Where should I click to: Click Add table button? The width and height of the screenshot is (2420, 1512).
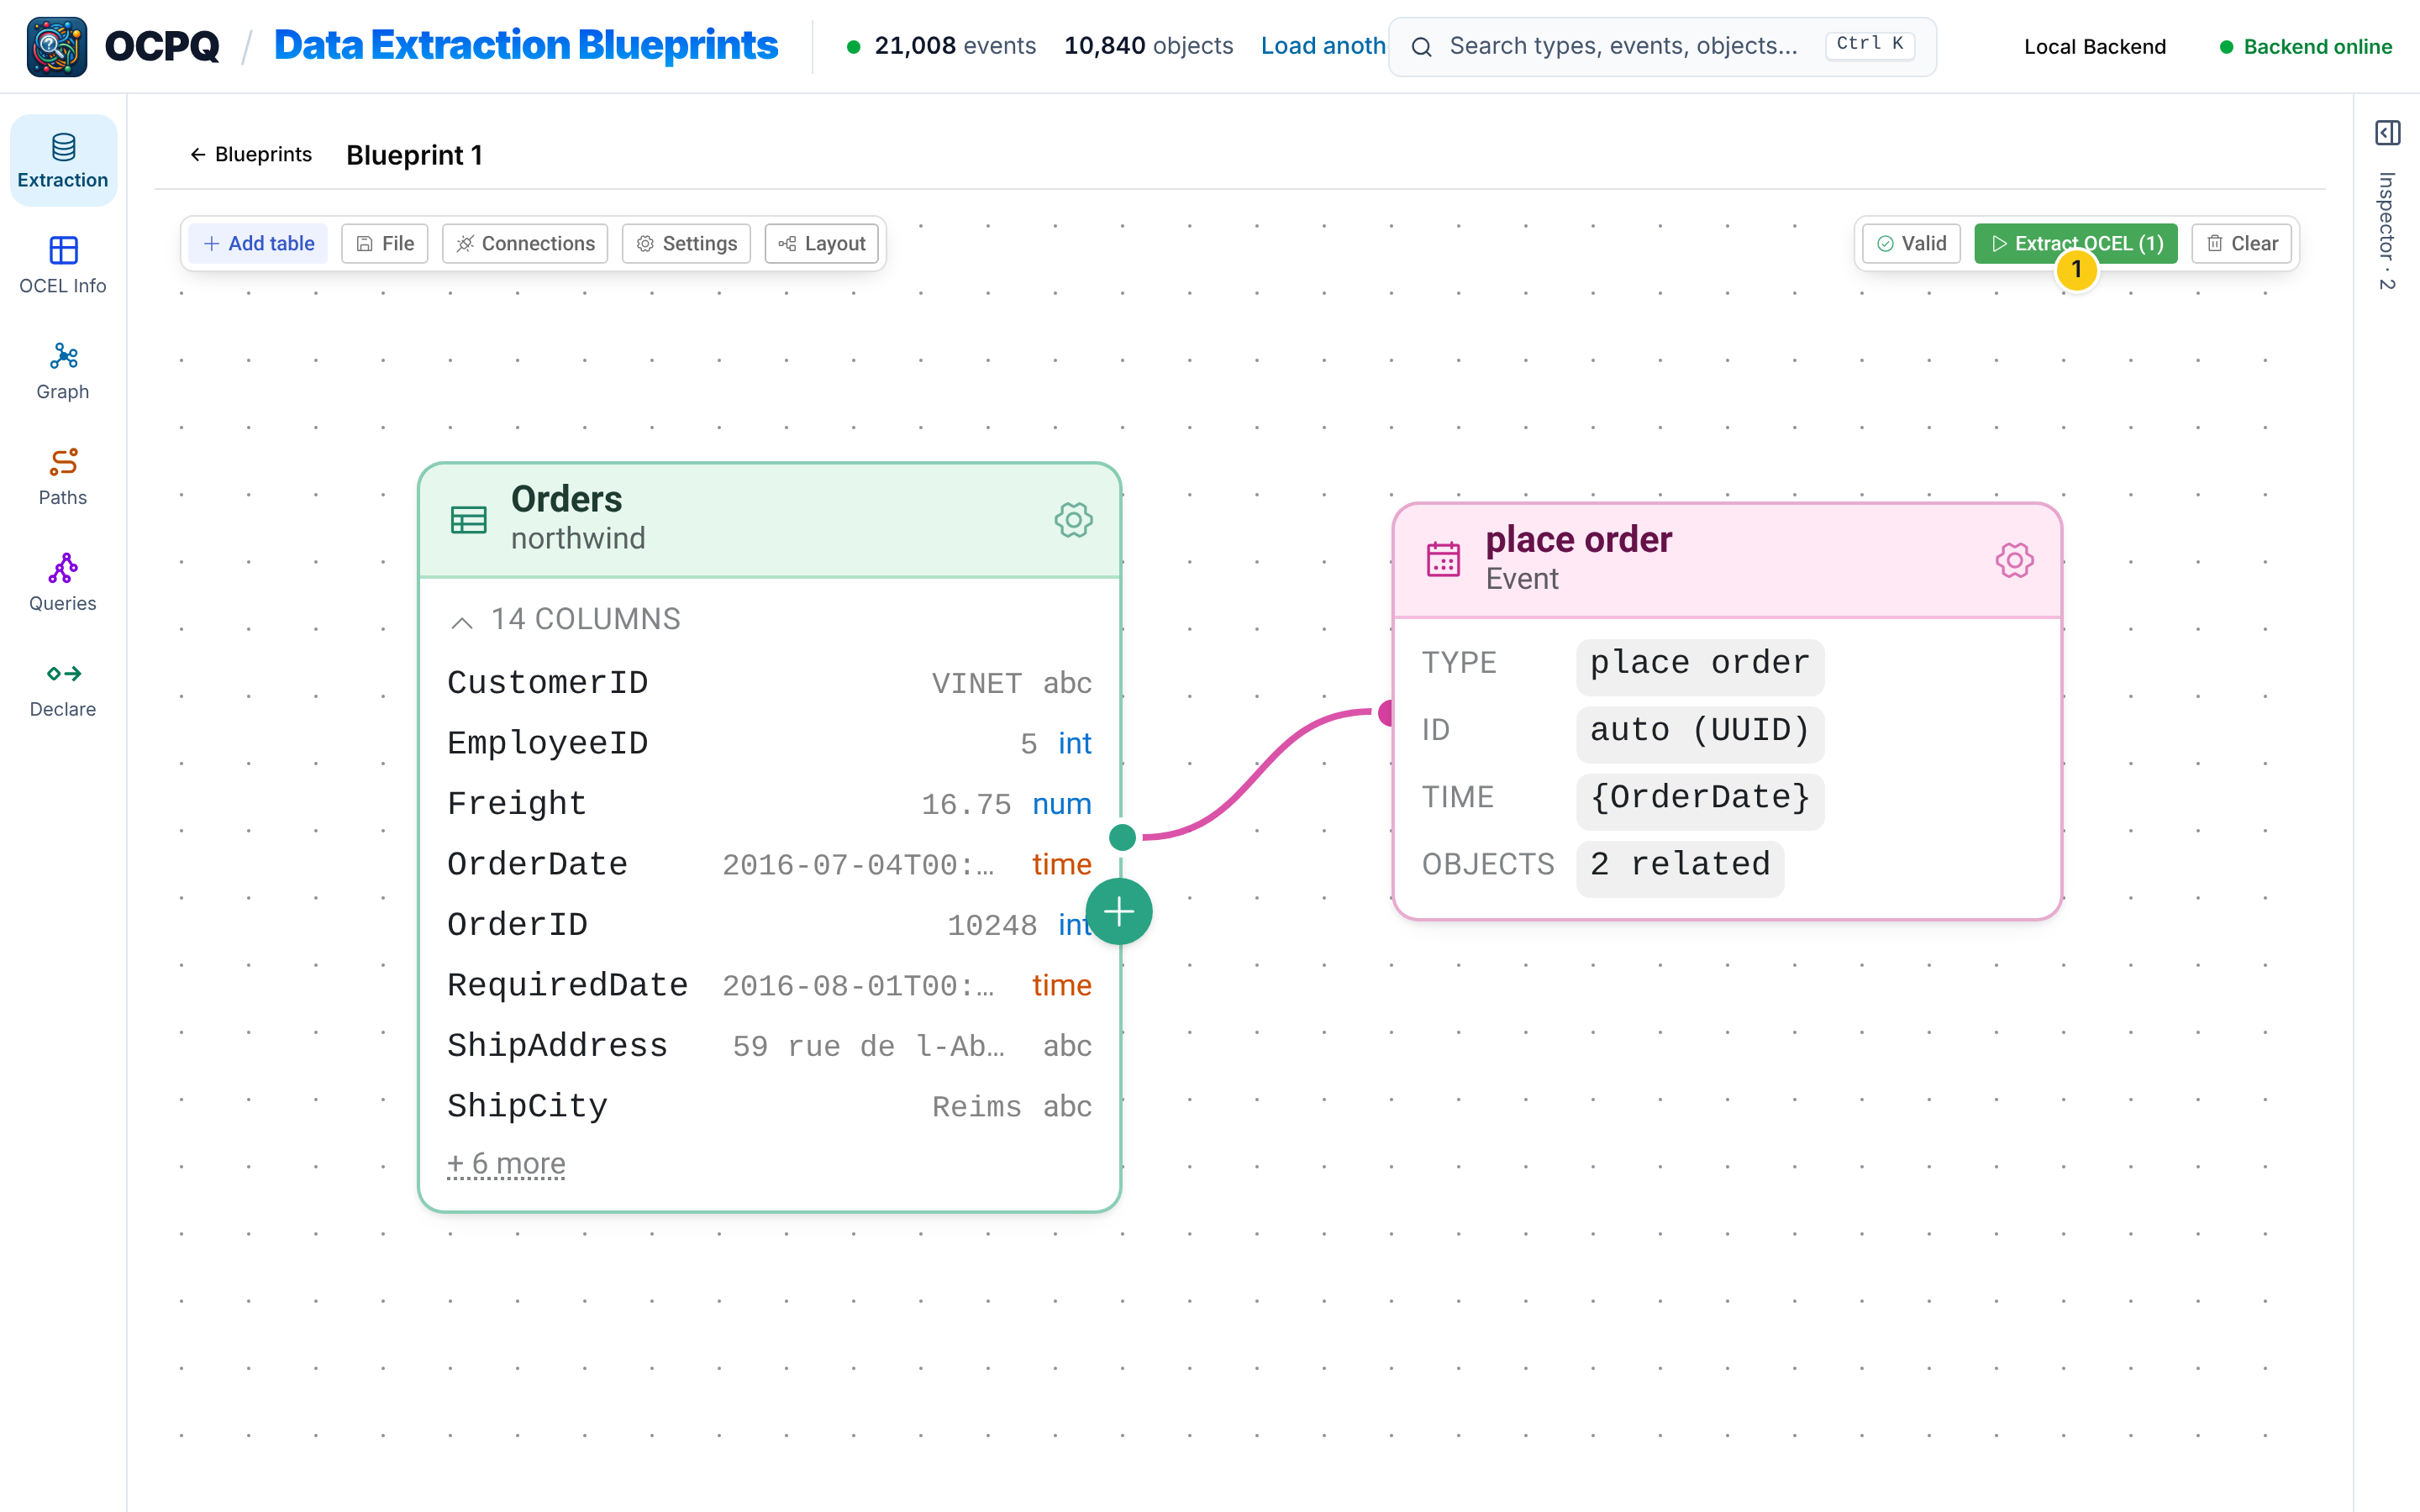click(x=258, y=243)
